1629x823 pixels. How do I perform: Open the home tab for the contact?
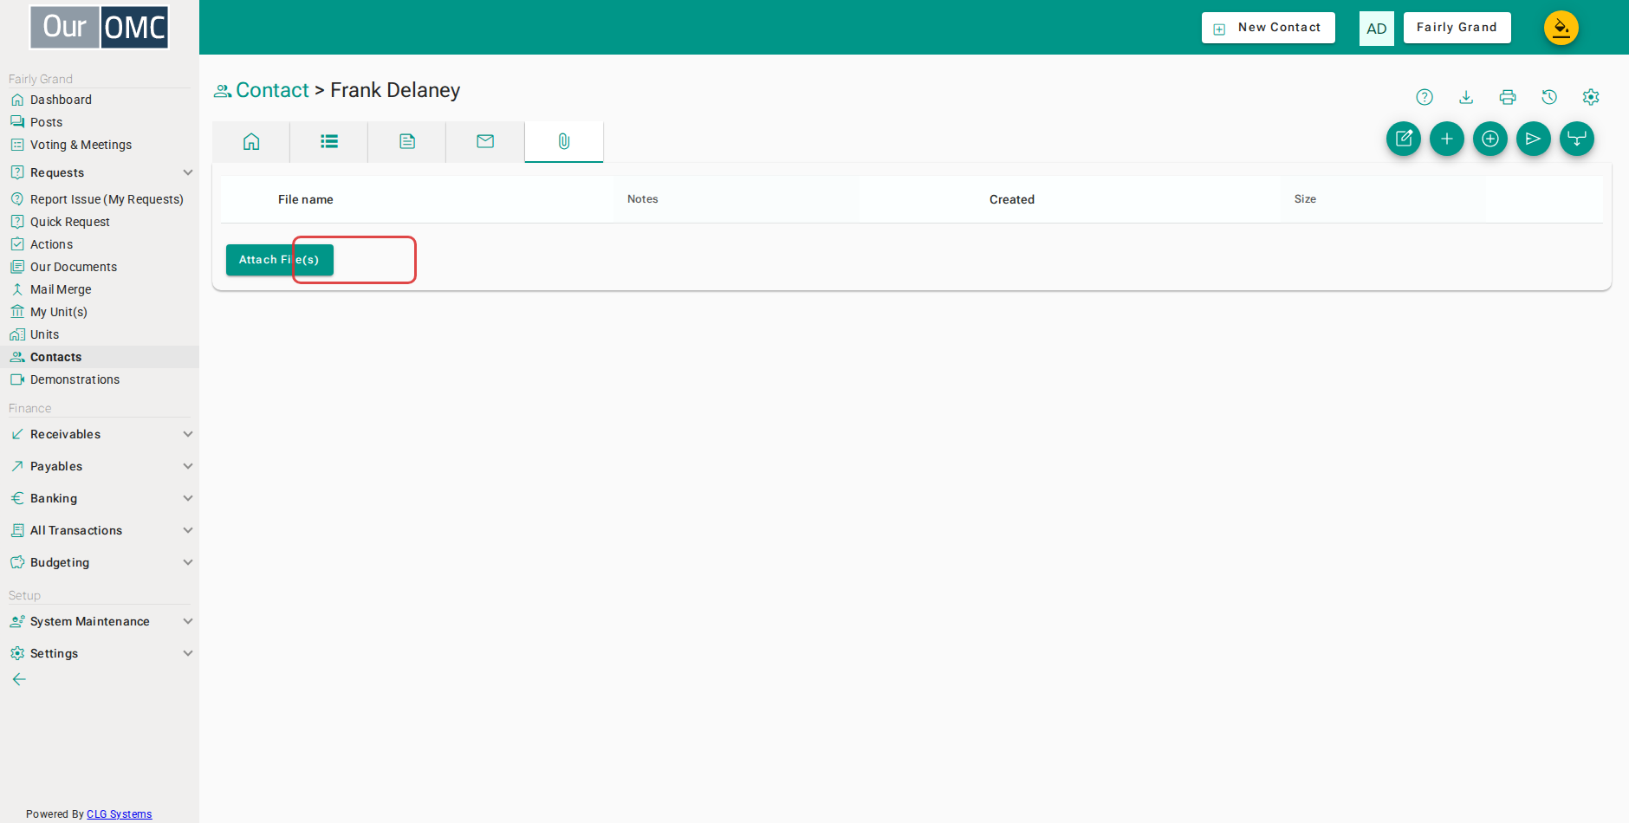[251, 141]
